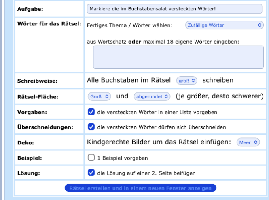Click the text 'die versteckten Wörter in einer Liste vorgeben'
This screenshot has width=269, height=200.
pos(157,112)
